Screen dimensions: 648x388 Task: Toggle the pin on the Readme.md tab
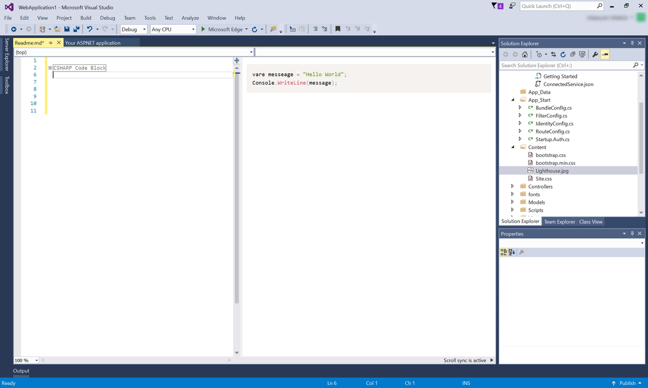click(x=51, y=43)
